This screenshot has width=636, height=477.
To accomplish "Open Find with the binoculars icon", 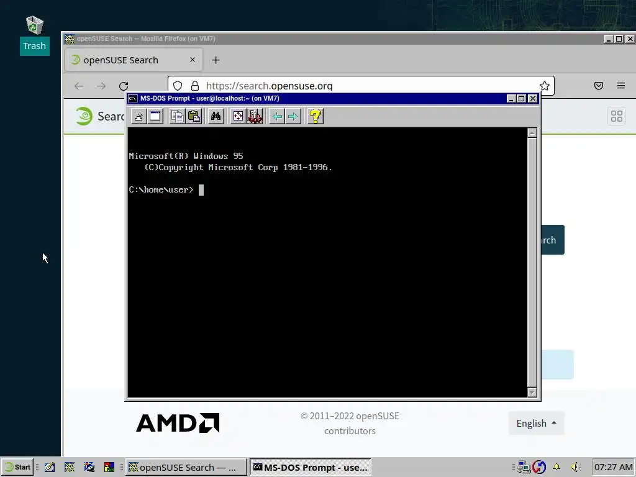I will [216, 116].
